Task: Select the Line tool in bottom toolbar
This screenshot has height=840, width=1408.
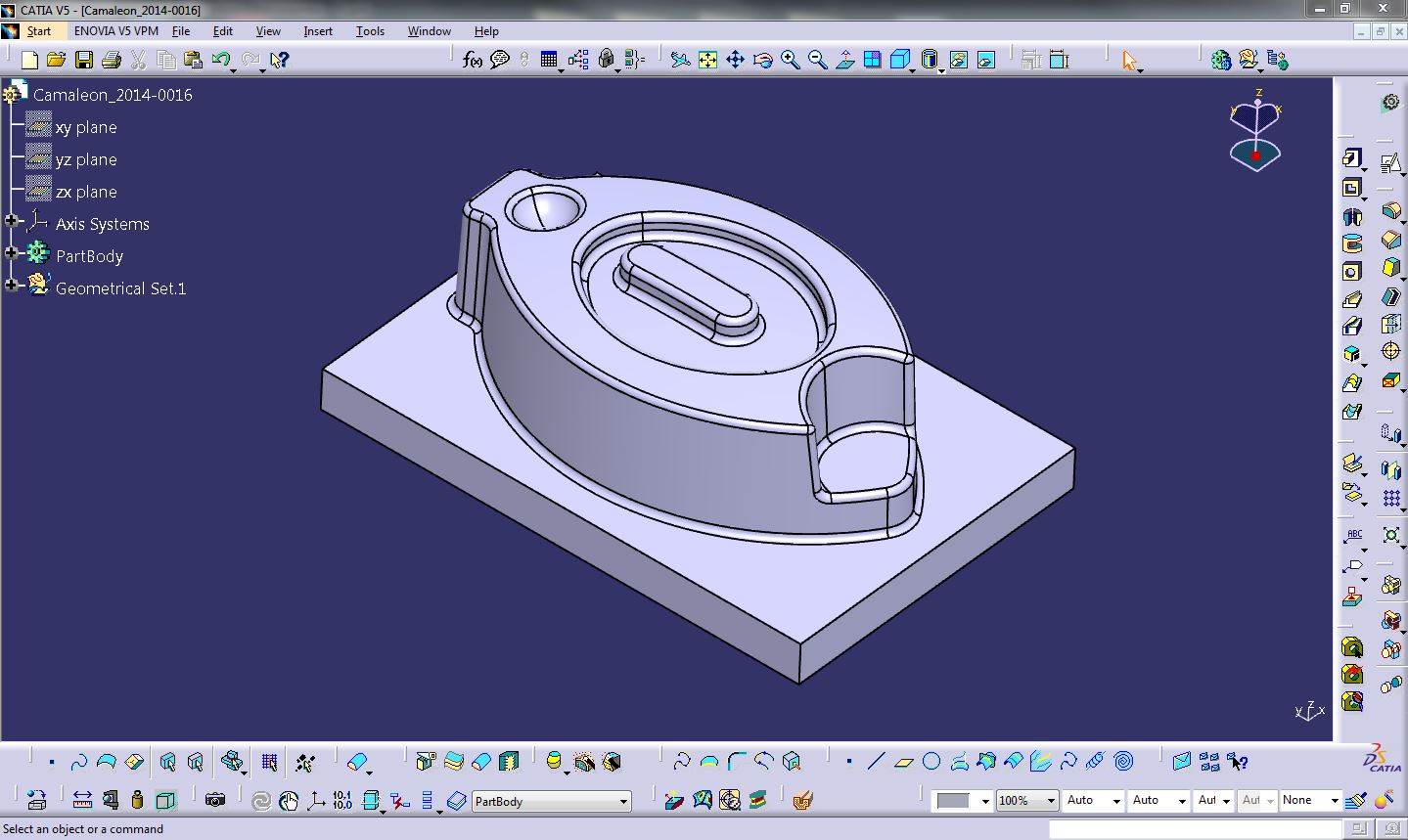Action: coord(876,761)
